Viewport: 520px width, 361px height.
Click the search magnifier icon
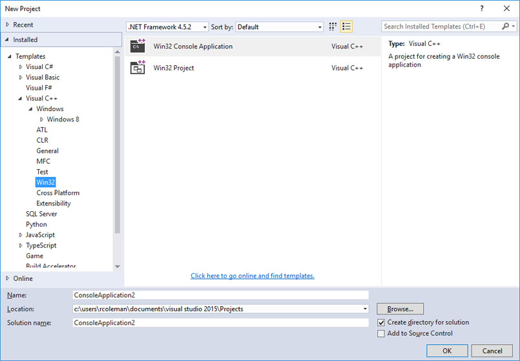[x=505, y=26]
